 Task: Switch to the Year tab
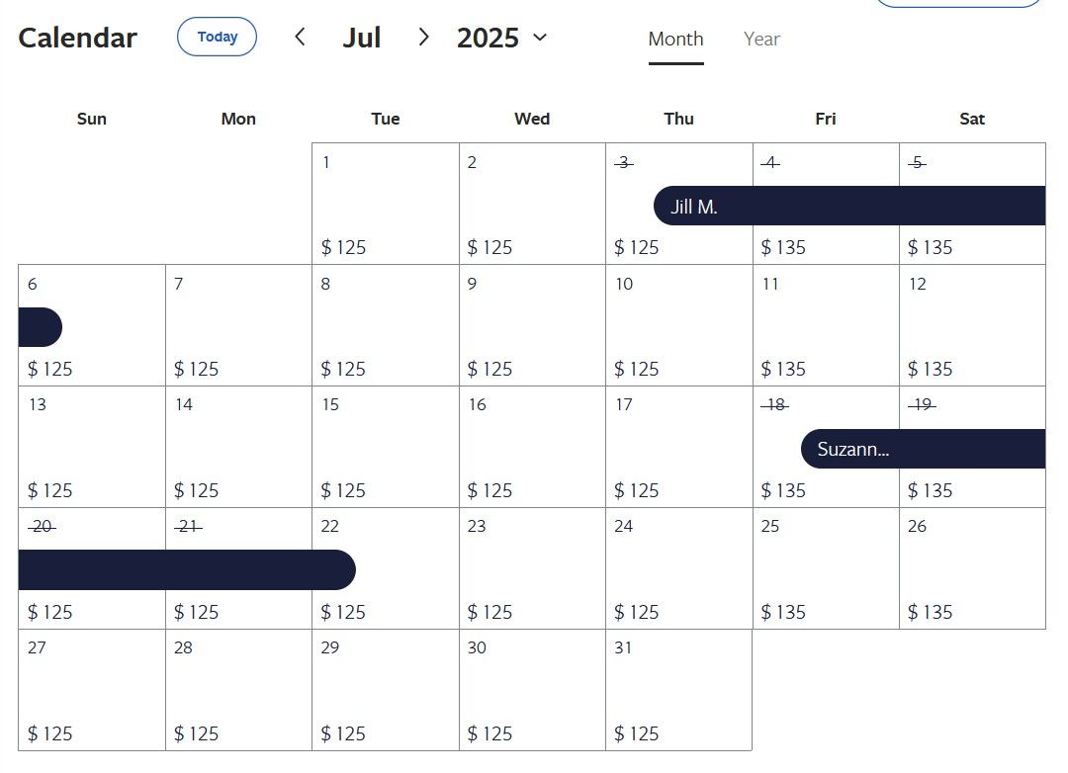click(x=761, y=39)
